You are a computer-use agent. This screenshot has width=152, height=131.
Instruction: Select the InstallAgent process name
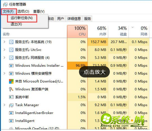click(x=25, y=121)
